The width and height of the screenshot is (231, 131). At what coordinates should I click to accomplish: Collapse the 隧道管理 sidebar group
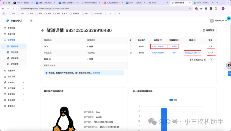click(x=23, y=40)
